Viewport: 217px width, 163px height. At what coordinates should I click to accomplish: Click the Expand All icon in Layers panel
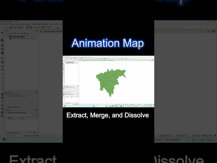pyautogui.click(x=22, y=34)
